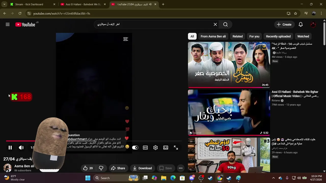Click the video progress bar

click(94, 141)
